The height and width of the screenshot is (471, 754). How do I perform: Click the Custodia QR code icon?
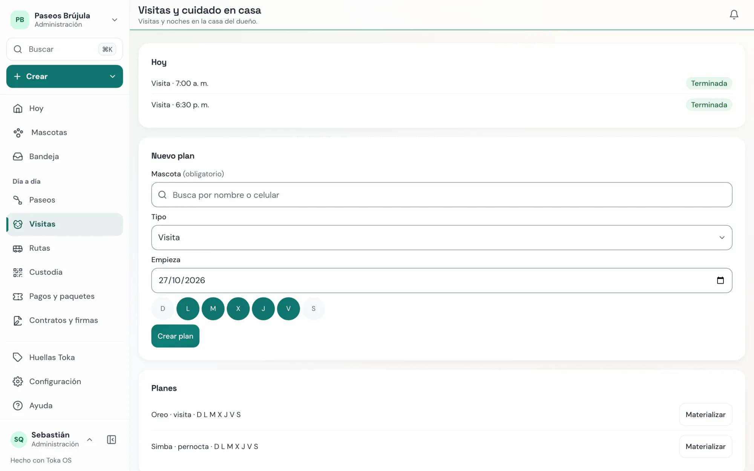click(18, 272)
